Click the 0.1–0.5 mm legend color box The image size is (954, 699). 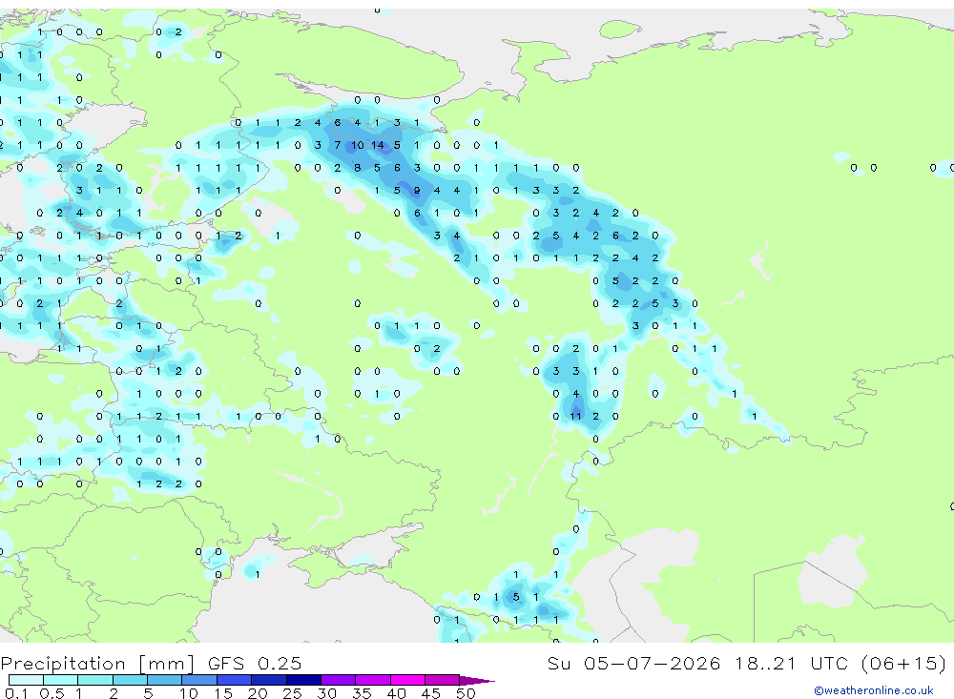(x=26, y=680)
